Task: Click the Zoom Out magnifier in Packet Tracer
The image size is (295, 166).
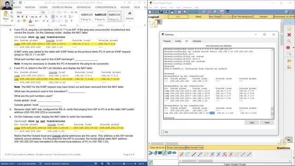Action: click(215, 12)
